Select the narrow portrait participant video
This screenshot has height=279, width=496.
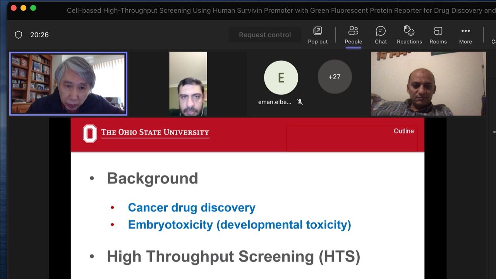pos(188,84)
